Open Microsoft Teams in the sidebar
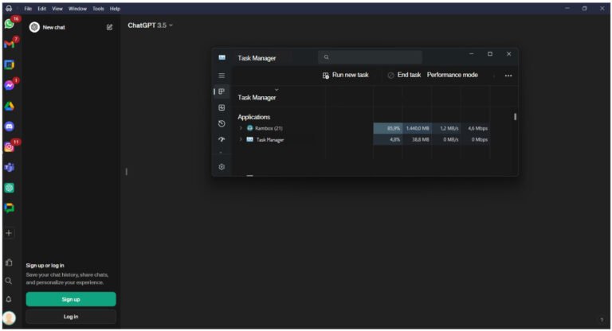 [x=9, y=167]
